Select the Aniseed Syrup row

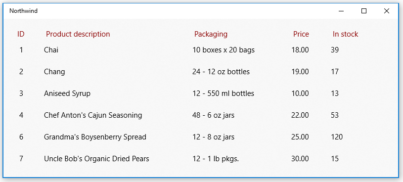pyautogui.click(x=200, y=93)
